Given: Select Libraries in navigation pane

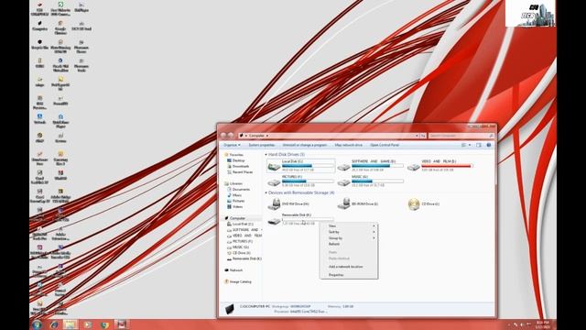Looking at the screenshot, I should pyautogui.click(x=236, y=183).
